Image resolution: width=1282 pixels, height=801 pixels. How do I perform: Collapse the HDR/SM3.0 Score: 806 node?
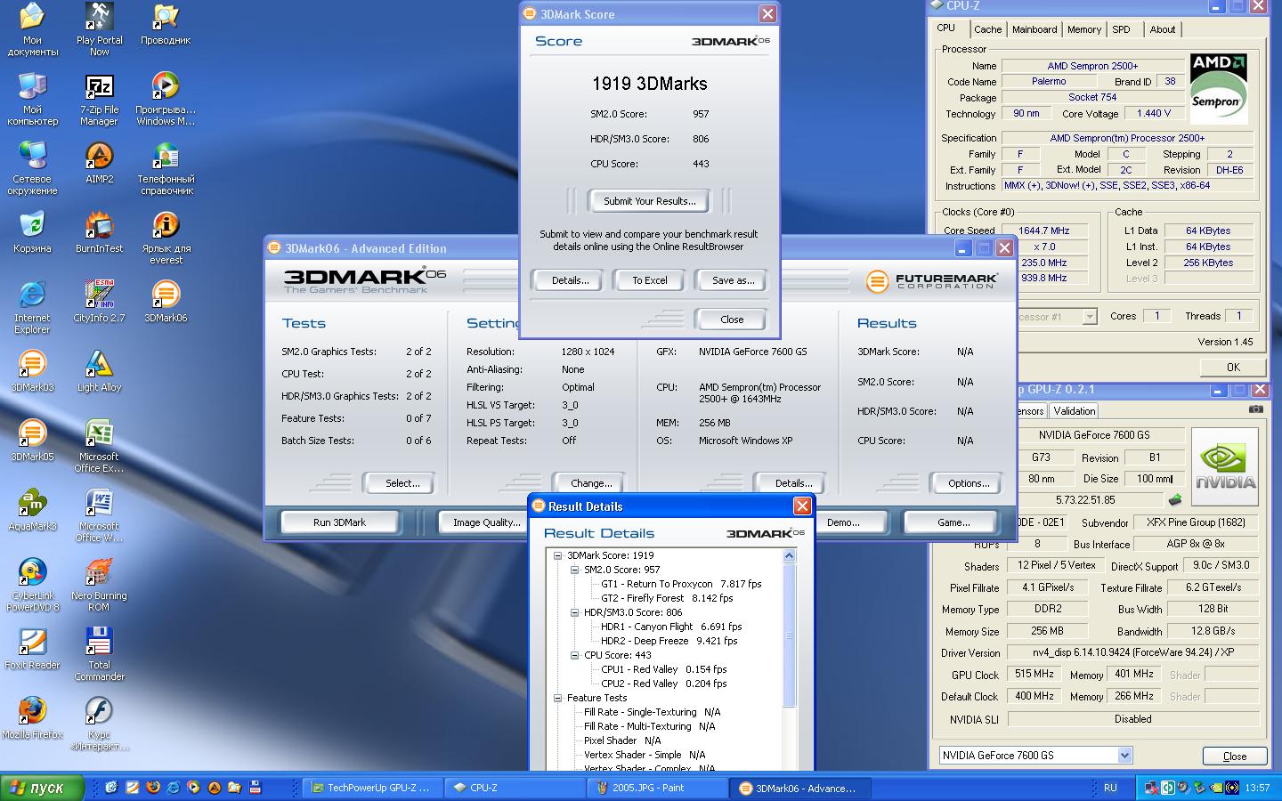(x=575, y=612)
